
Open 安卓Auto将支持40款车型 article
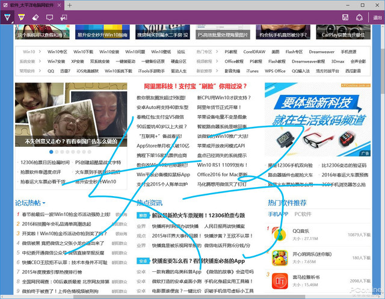point(162,107)
